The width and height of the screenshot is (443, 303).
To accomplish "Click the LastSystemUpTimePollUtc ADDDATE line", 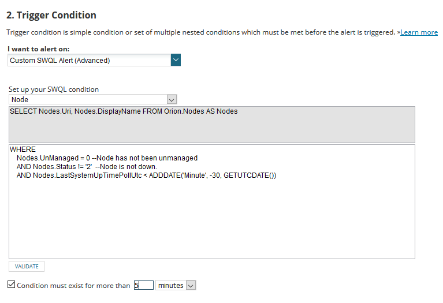I will pos(146,175).
